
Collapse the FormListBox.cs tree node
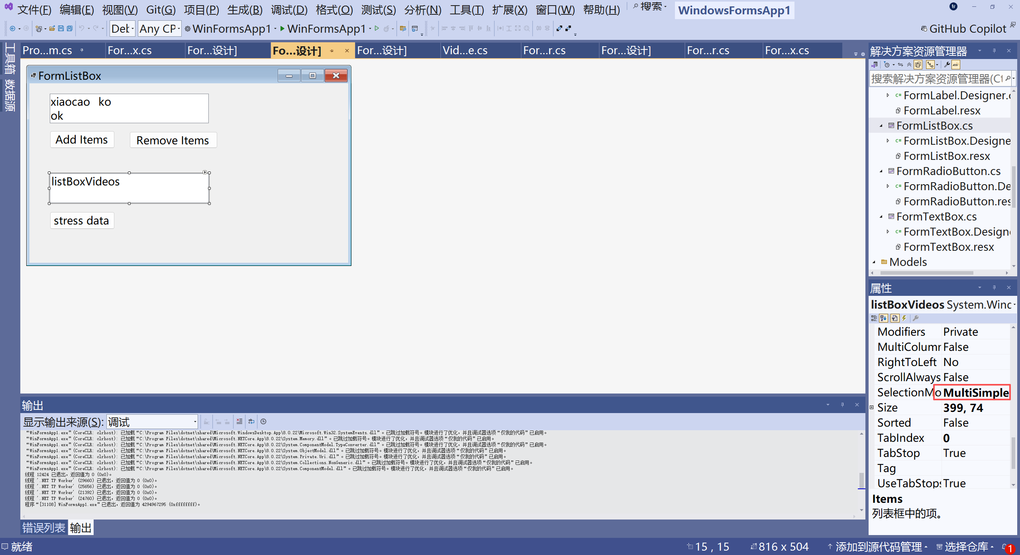pyautogui.click(x=881, y=126)
